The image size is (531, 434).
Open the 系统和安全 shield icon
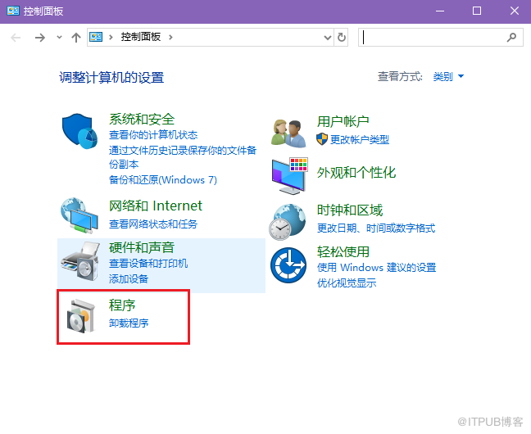(80, 131)
